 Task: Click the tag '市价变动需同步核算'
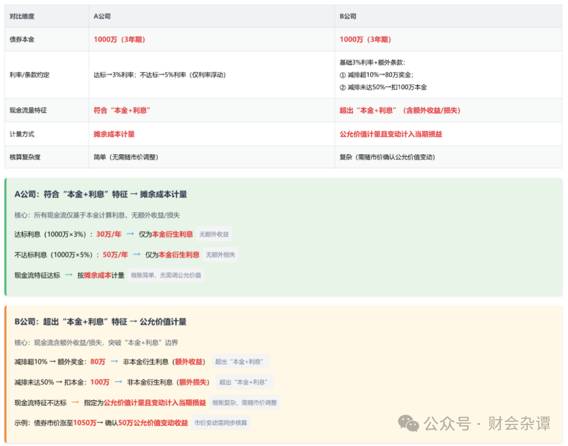220,423
